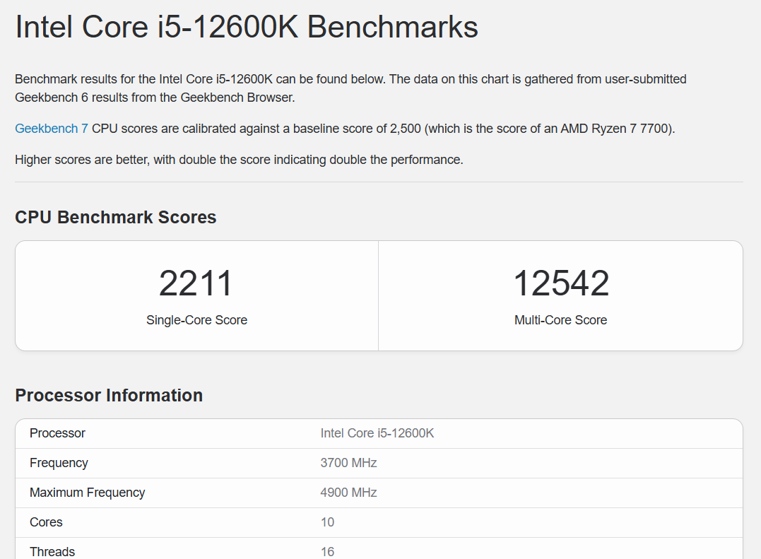
Task: Click the 'Higher scores are better' sentence
Action: 239,160
